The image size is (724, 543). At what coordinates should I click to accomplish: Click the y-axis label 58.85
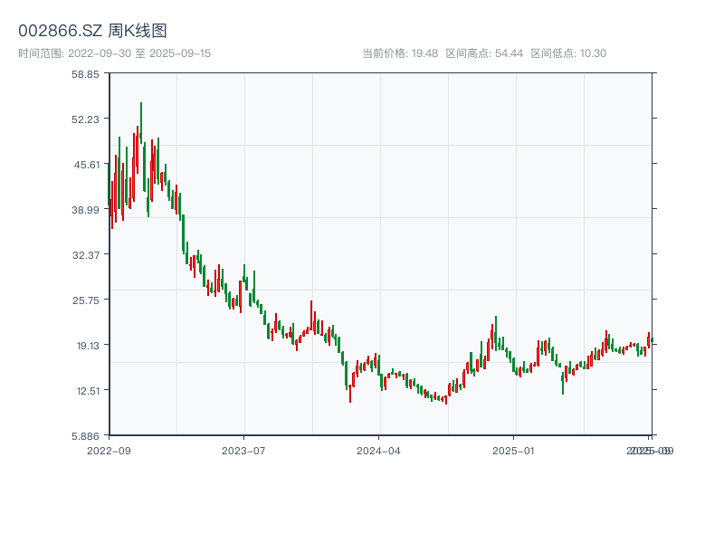point(85,74)
